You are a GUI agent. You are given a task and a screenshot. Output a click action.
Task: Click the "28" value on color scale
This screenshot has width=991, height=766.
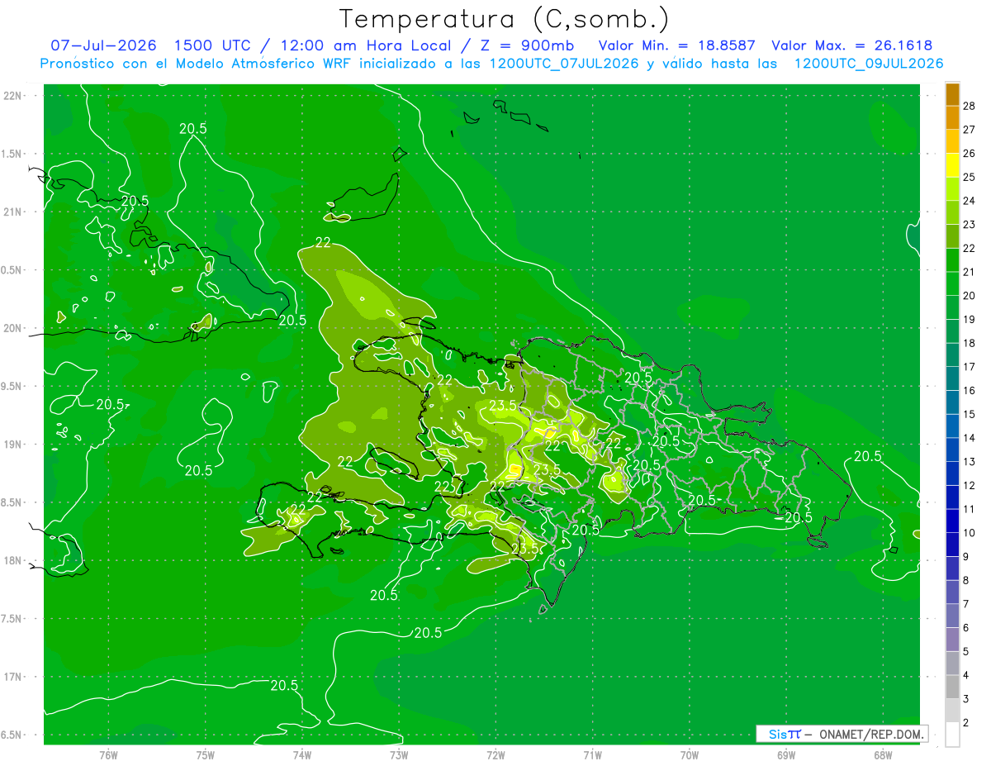pos(970,106)
